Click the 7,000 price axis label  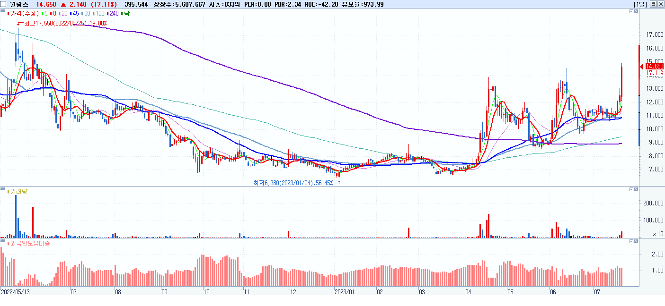point(656,169)
